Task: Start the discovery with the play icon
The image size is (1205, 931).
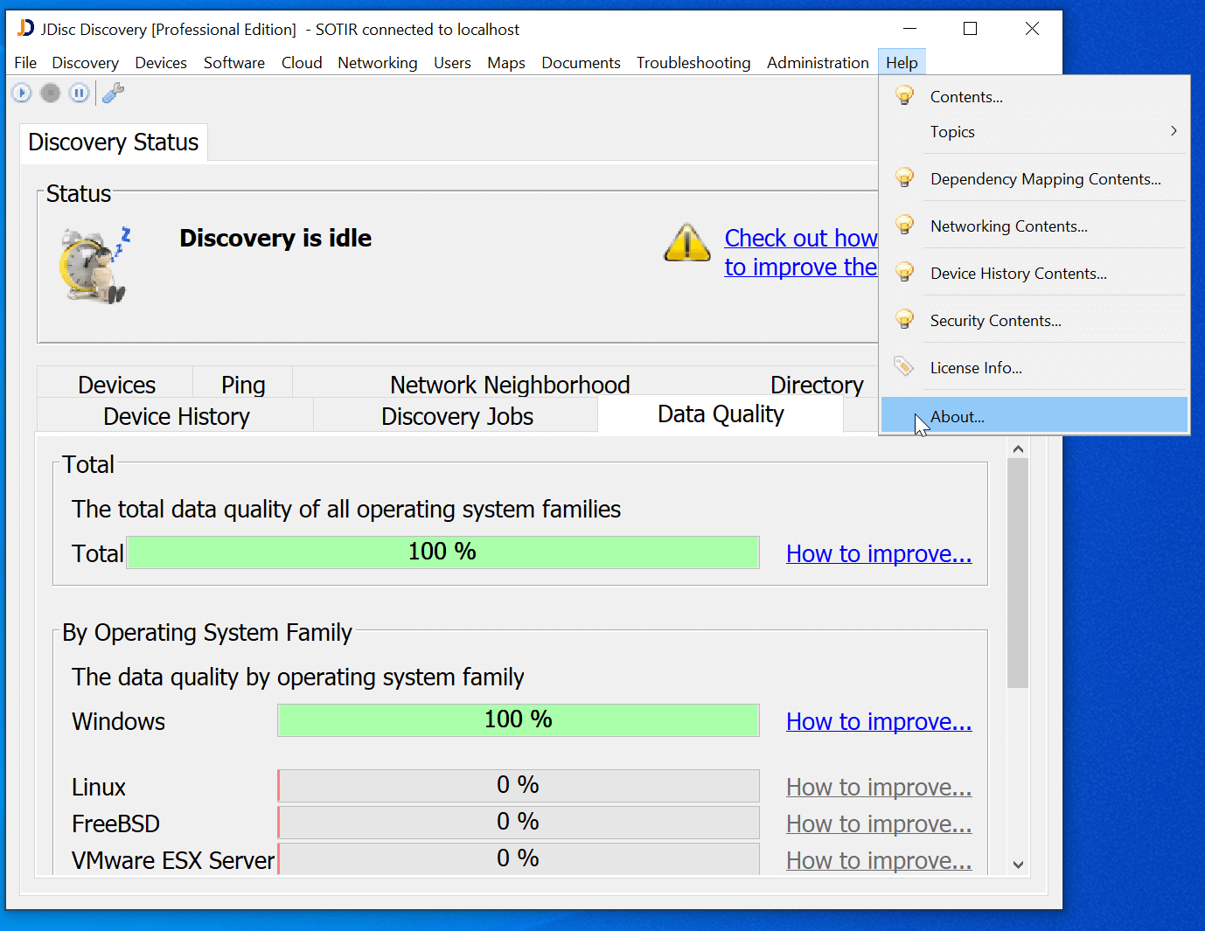Action: click(20, 92)
